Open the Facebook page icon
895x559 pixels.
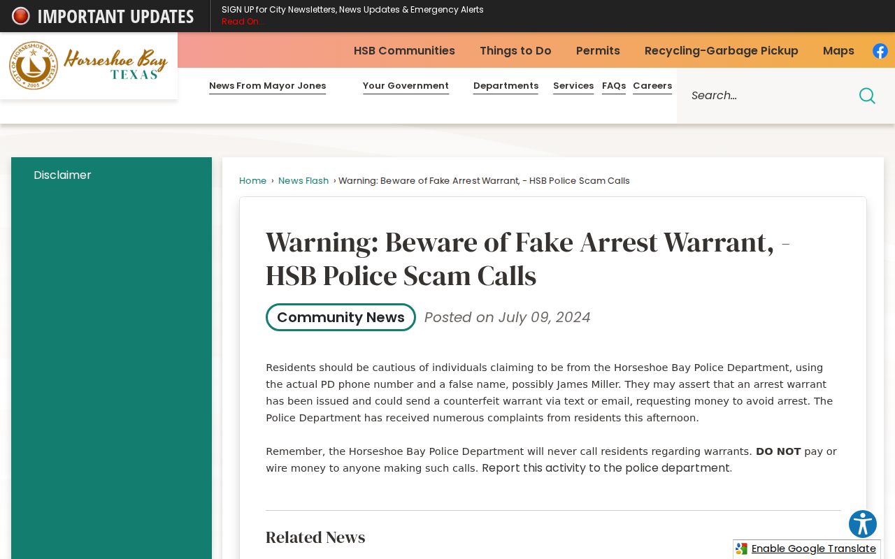[880, 51]
